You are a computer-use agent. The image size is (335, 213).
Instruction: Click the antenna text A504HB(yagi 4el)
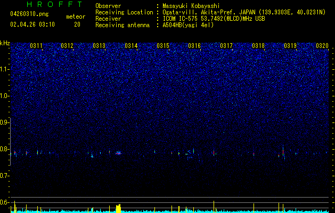point(188,25)
